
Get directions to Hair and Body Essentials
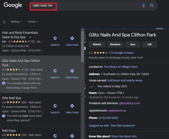[72, 41]
